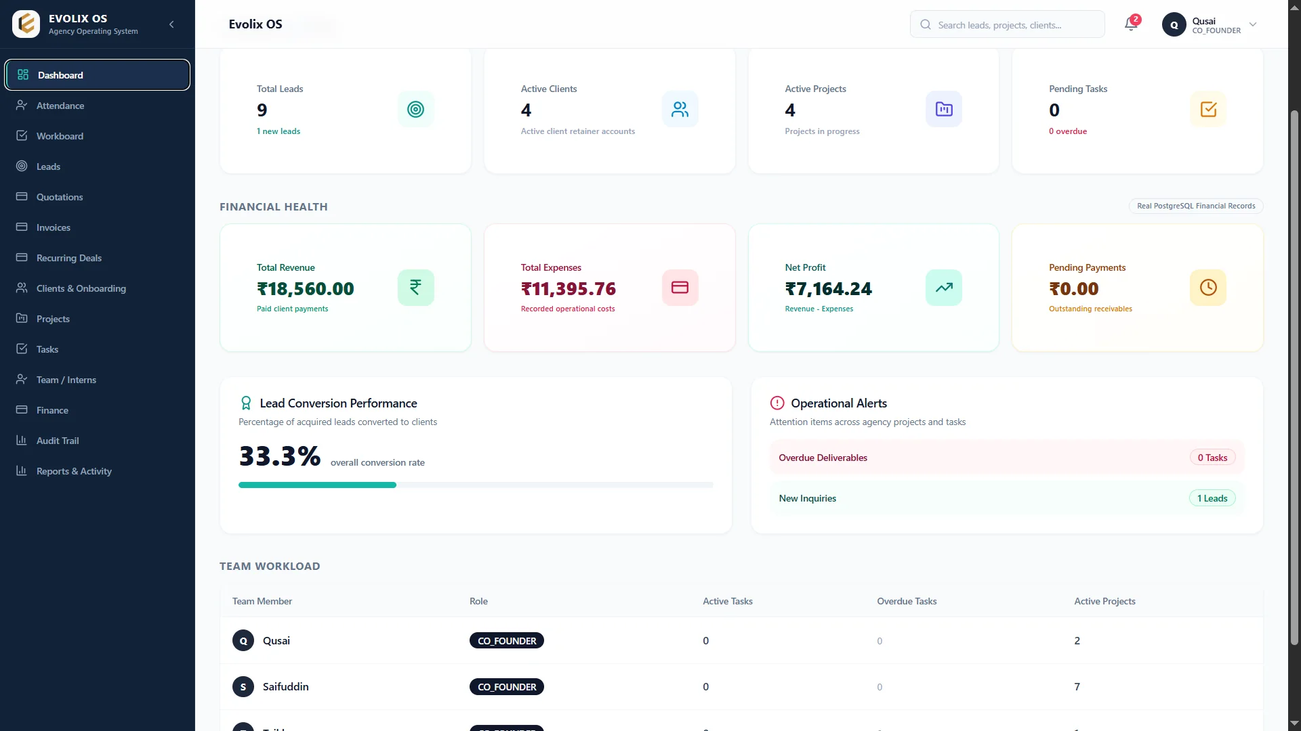Click the page vertical scrollbar
Viewport: 1301px width, 731px height.
1294,377
